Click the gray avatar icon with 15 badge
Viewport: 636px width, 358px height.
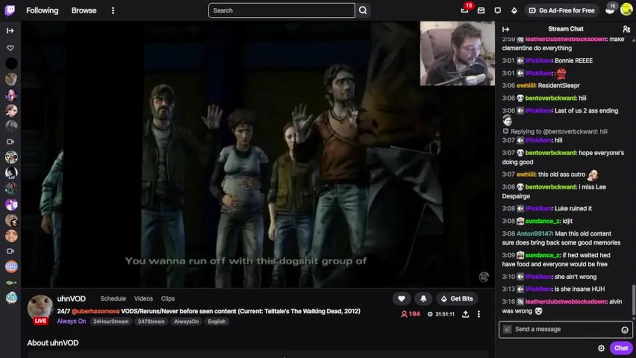tap(611, 9)
